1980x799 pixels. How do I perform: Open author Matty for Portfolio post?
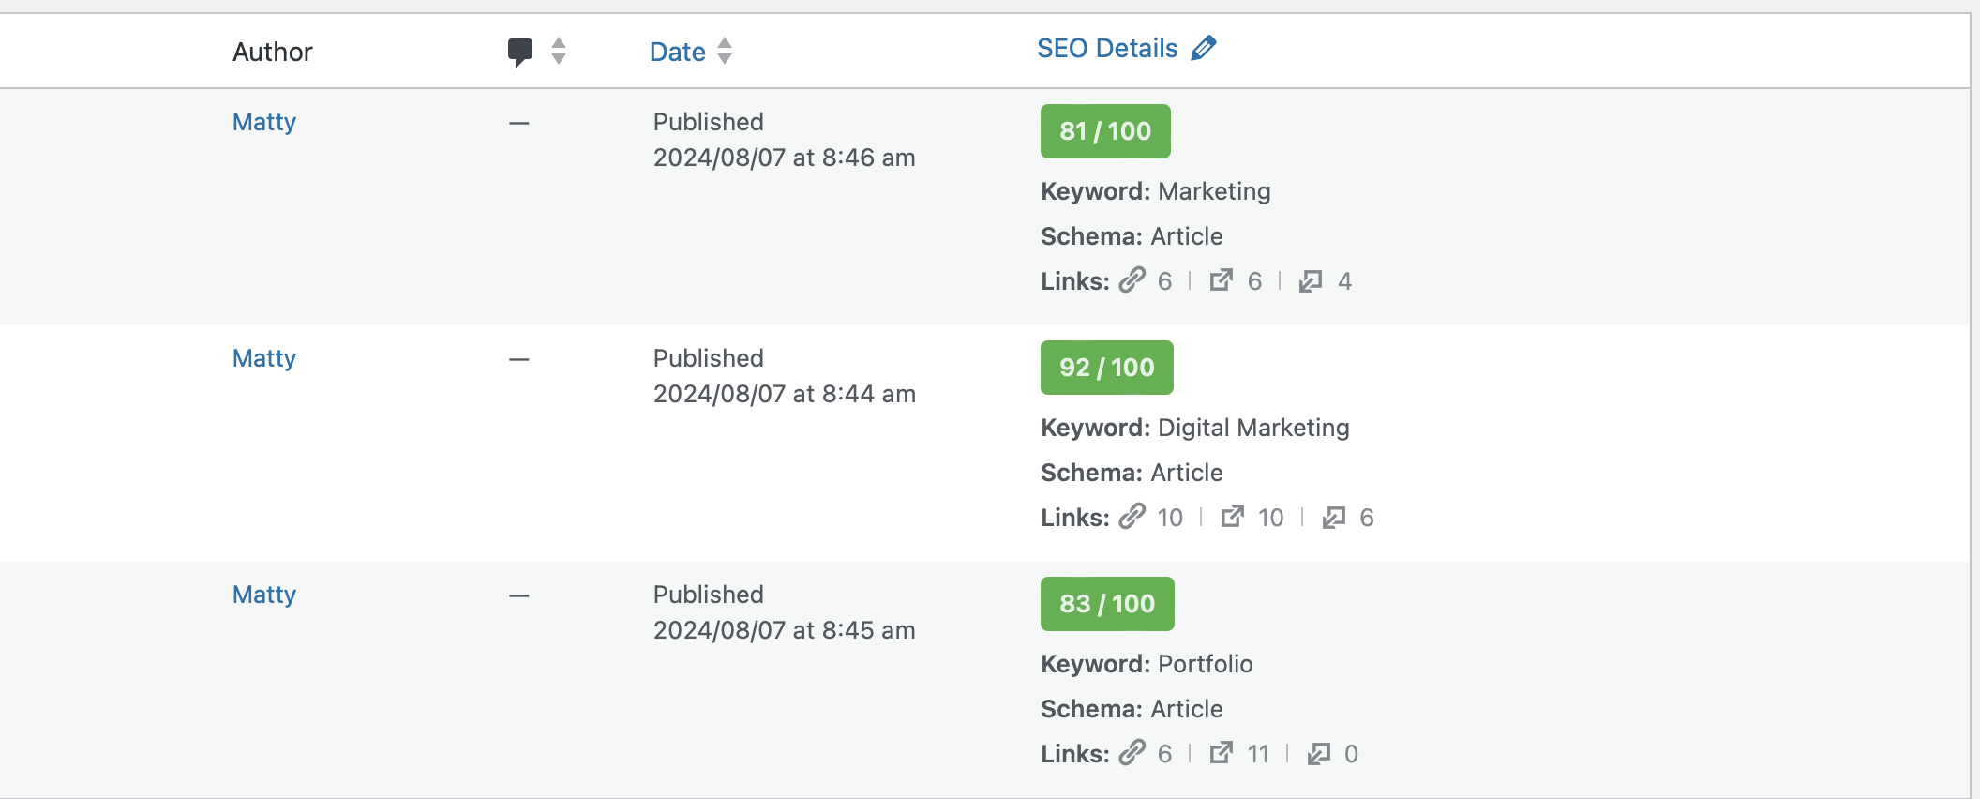click(264, 595)
